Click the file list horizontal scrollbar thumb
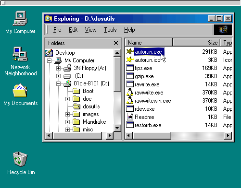 click(x=152, y=136)
